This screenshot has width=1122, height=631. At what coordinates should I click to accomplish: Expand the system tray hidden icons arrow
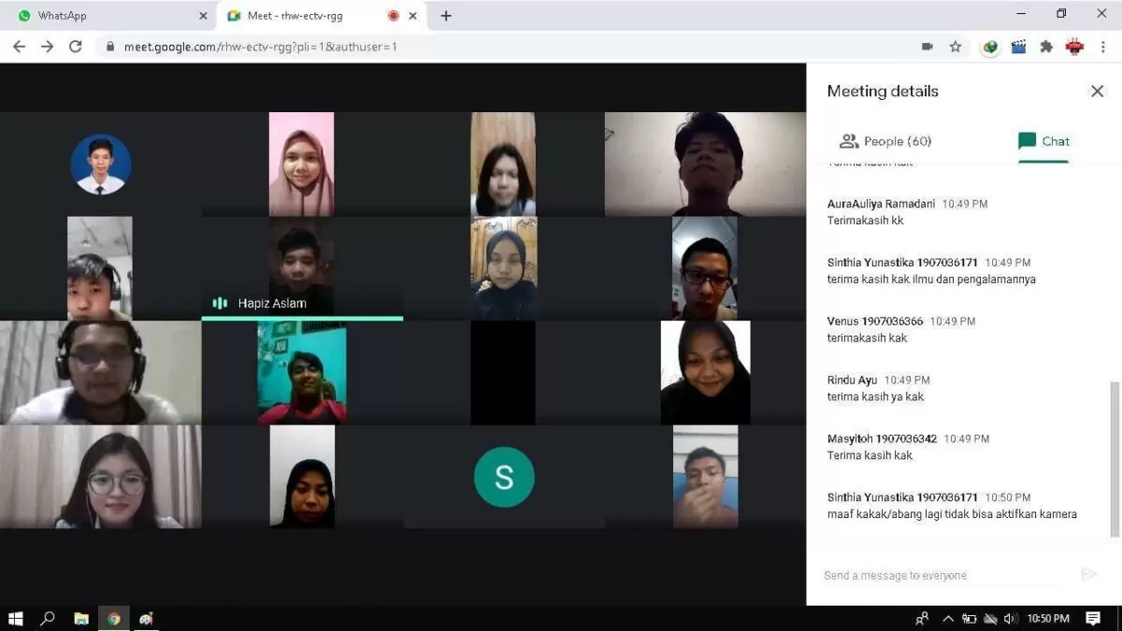pos(948,619)
